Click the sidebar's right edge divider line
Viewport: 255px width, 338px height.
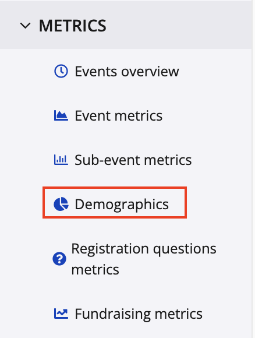[253, 169]
